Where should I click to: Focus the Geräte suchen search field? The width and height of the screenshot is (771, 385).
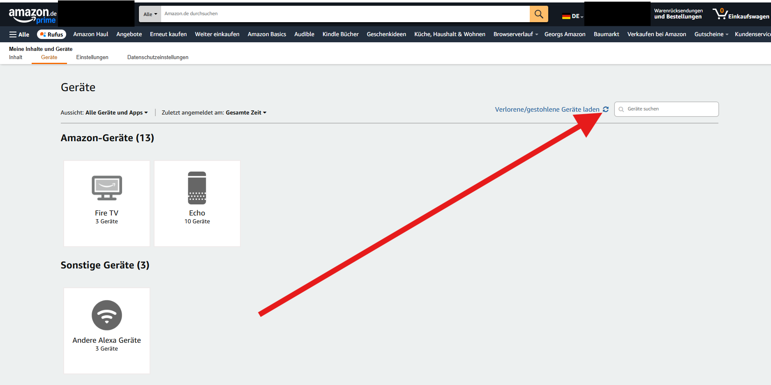pyautogui.click(x=671, y=109)
